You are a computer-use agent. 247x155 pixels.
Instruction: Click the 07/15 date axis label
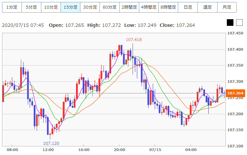[155, 150]
